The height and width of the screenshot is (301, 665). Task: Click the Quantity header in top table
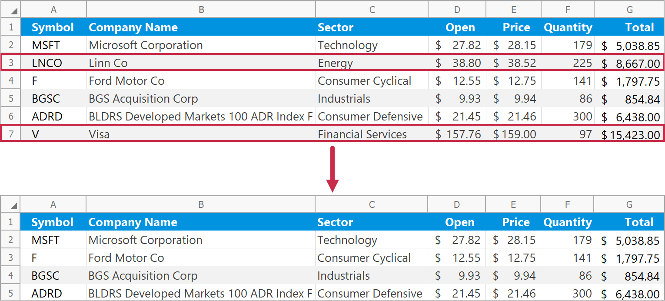coord(568,27)
